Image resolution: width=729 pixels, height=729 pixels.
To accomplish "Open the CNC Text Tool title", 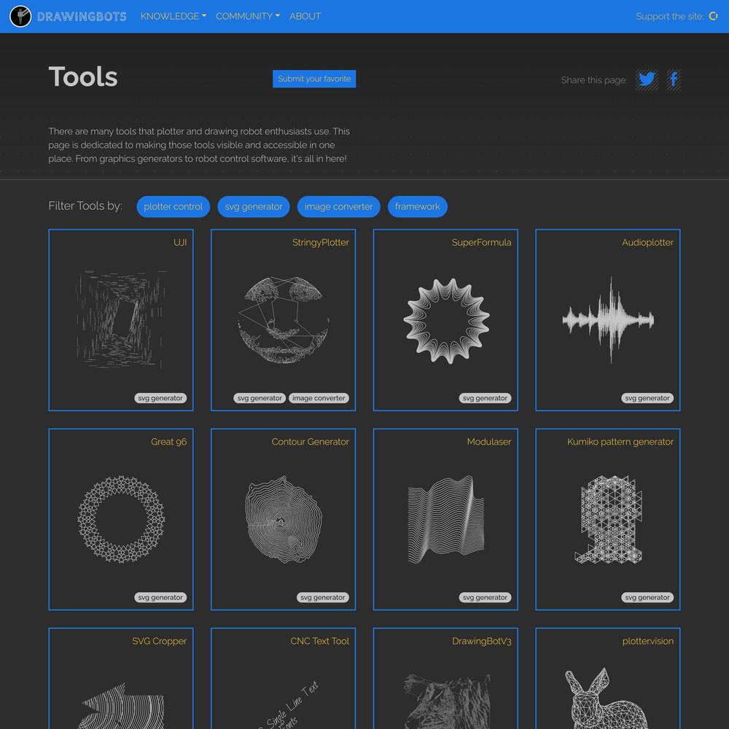I will pyautogui.click(x=319, y=641).
